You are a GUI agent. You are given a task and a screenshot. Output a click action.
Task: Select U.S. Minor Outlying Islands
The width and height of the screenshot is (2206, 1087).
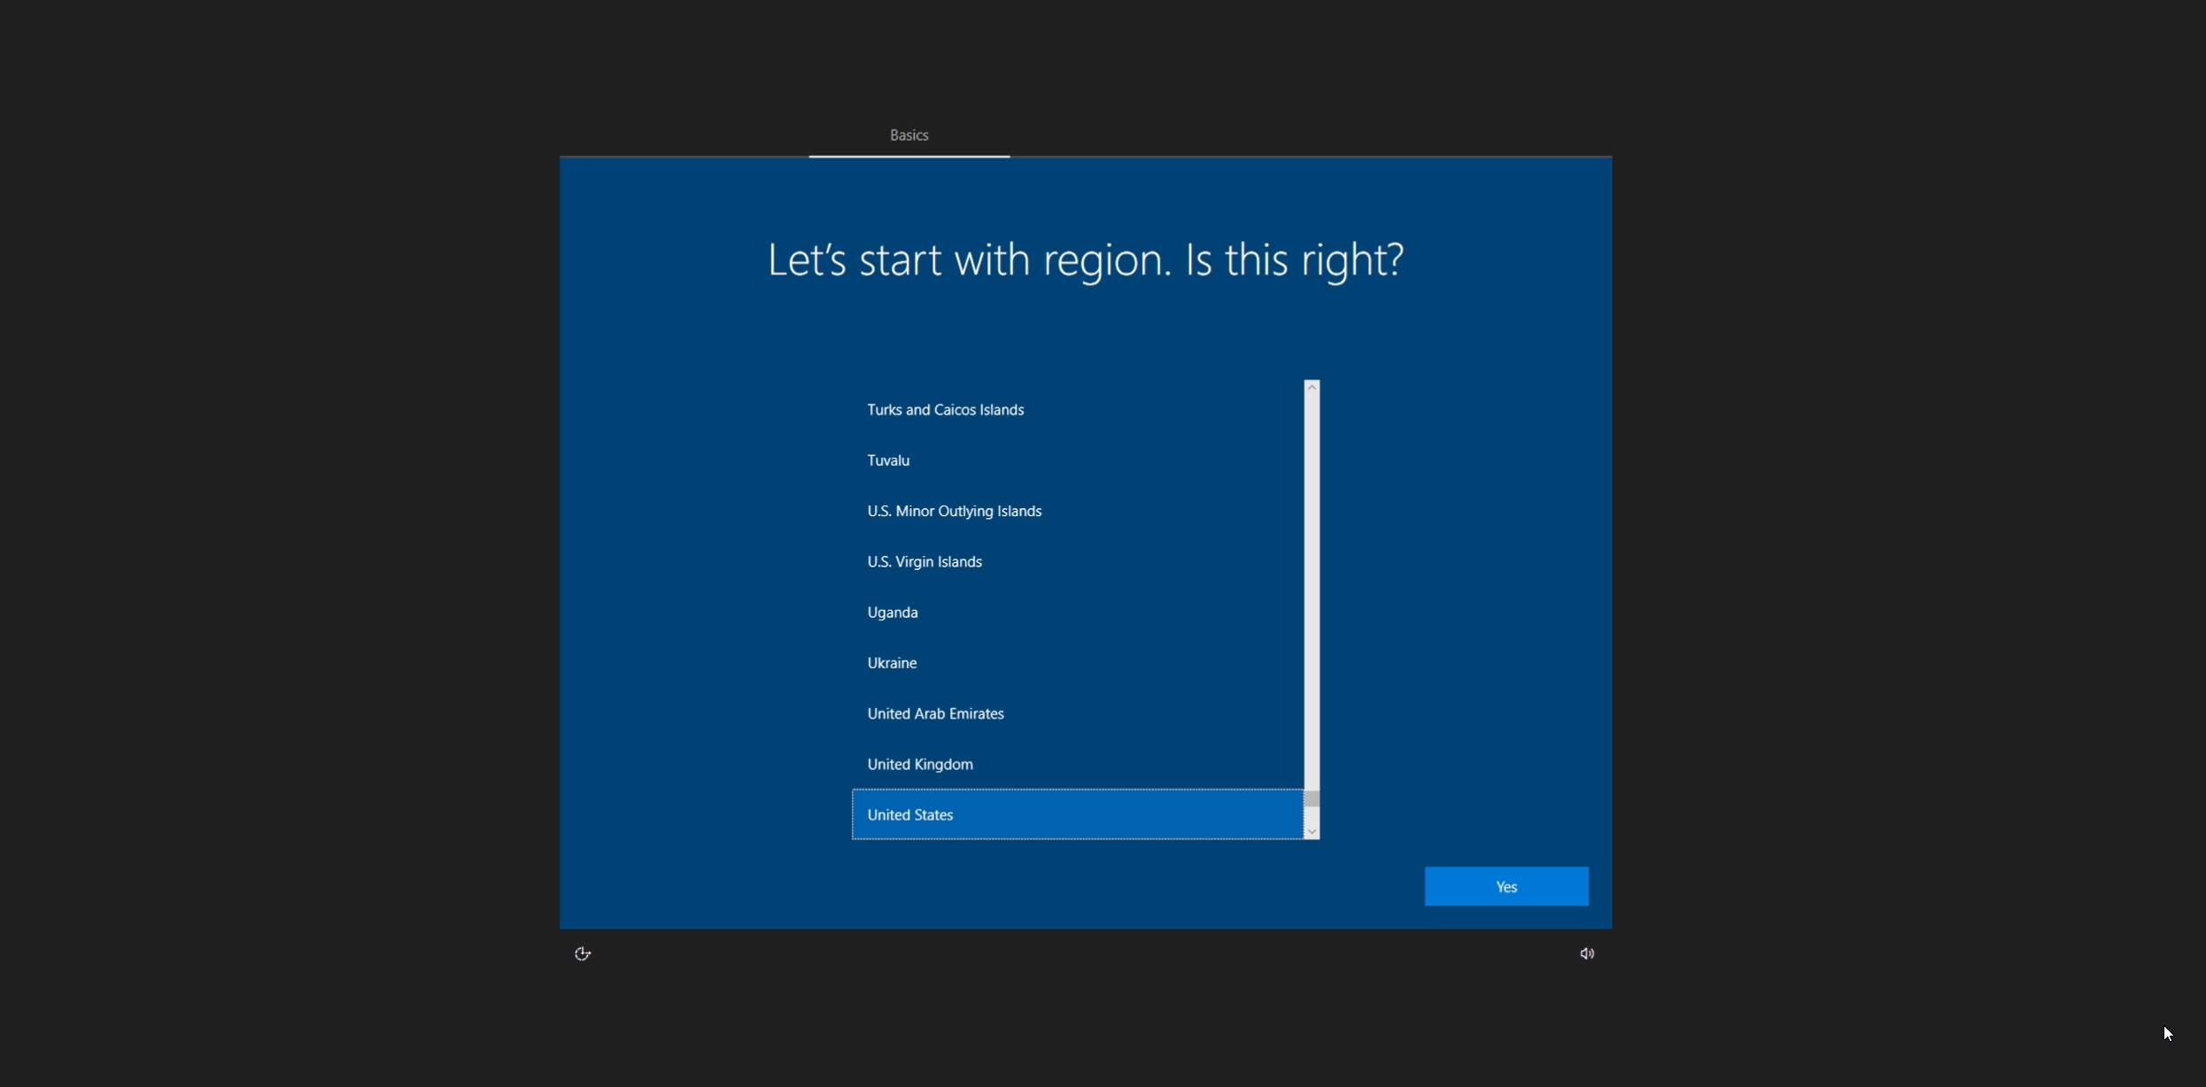(x=954, y=511)
